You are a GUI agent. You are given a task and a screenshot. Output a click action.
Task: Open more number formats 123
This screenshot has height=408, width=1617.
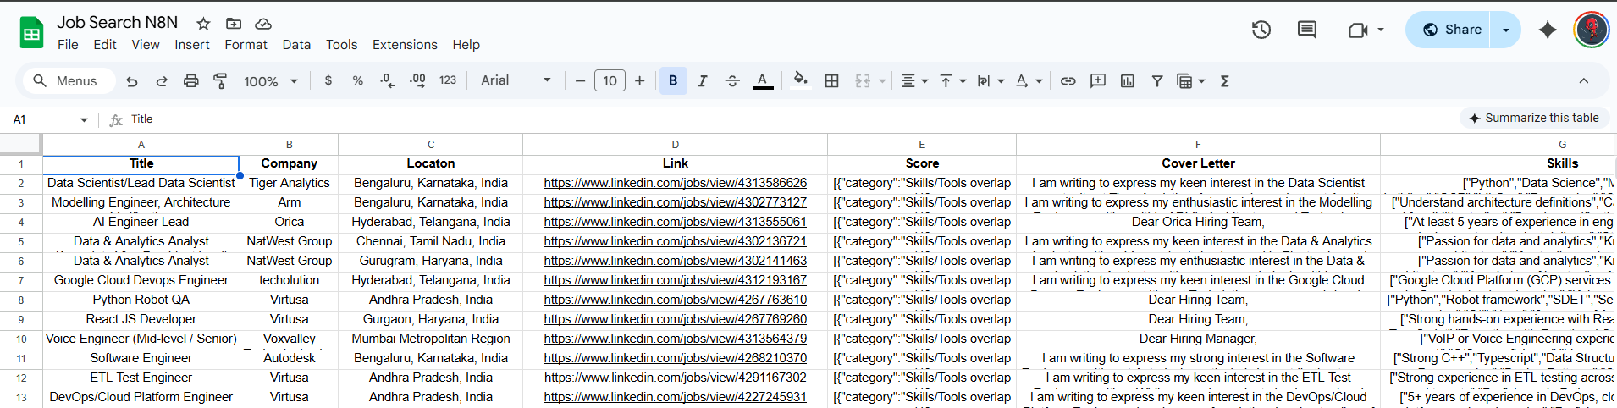448,80
